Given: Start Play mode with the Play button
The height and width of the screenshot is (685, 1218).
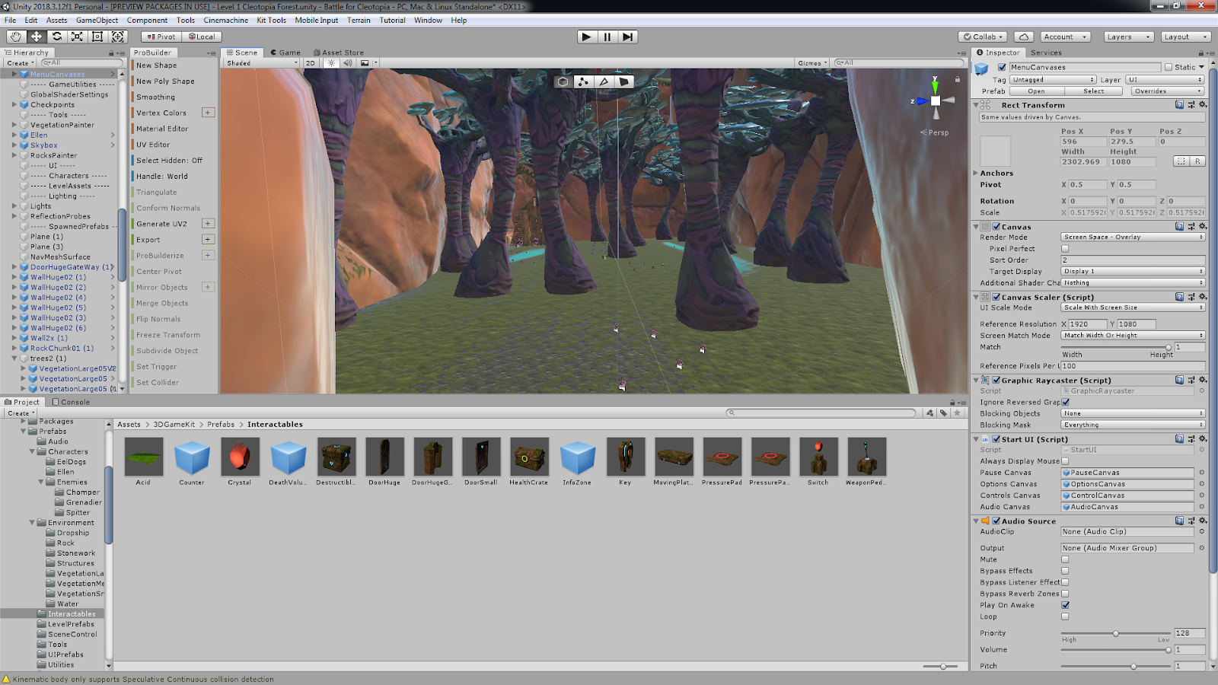Looking at the screenshot, I should [586, 37].
